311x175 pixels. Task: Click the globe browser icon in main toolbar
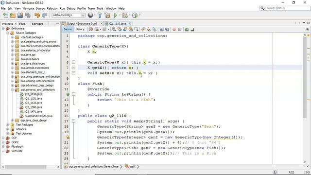pos(90,15)
